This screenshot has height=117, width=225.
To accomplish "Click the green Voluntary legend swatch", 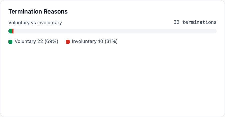I will coord(10,42).
